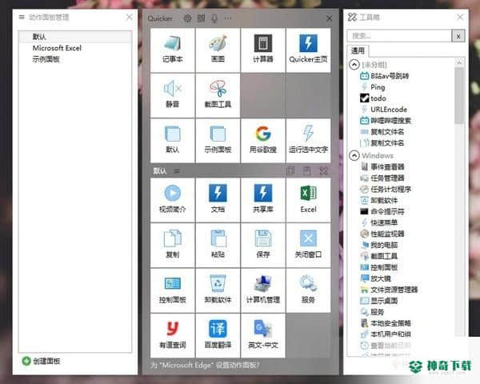Select todo in the toolbox list
The height and width of the screenshot is (384, 480).
click(x=373, y=98)
